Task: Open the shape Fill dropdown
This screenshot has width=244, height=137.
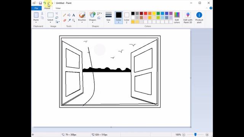Action: [100, 18]
